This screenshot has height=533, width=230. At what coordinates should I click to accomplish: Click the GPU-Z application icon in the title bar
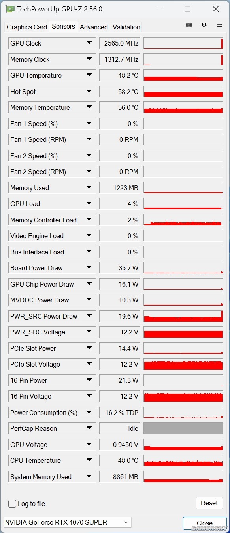point(10,9)
